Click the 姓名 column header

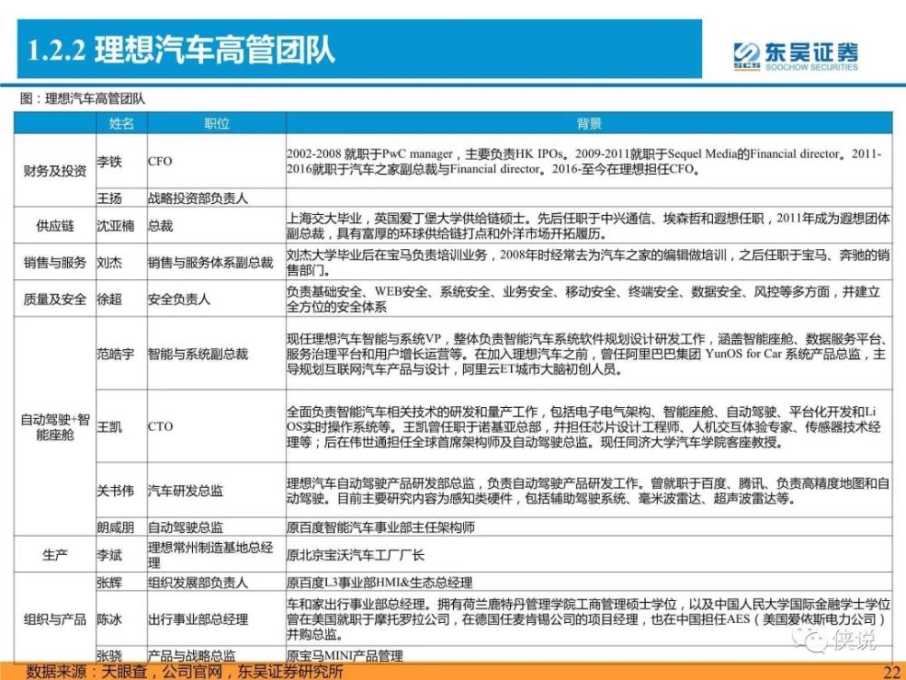121,123
